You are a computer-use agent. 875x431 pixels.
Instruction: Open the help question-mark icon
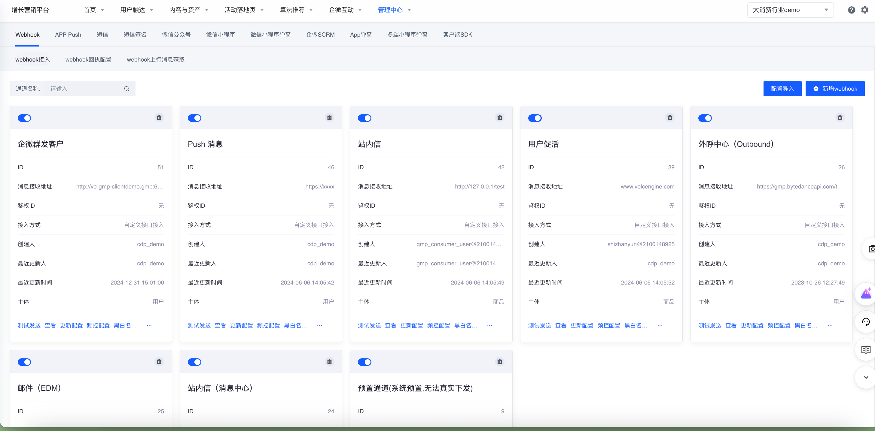pyautogui.click(x=851, y=10)
